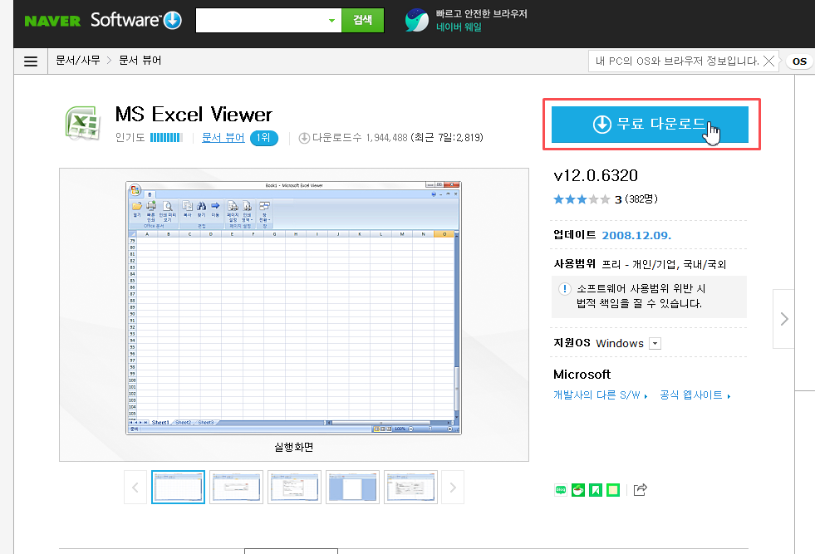Go to 문서 뷰어 breadcrumb
Viewport: 815px width, 554px height.
point(140,61)
